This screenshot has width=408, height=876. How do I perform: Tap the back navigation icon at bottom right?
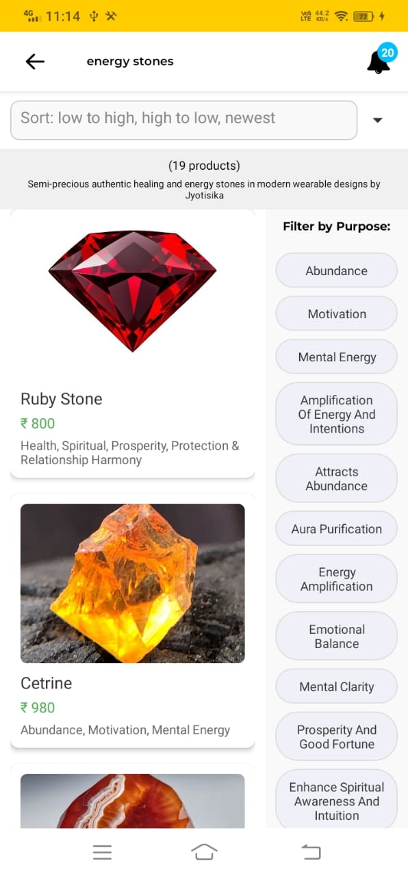point(310,851)
